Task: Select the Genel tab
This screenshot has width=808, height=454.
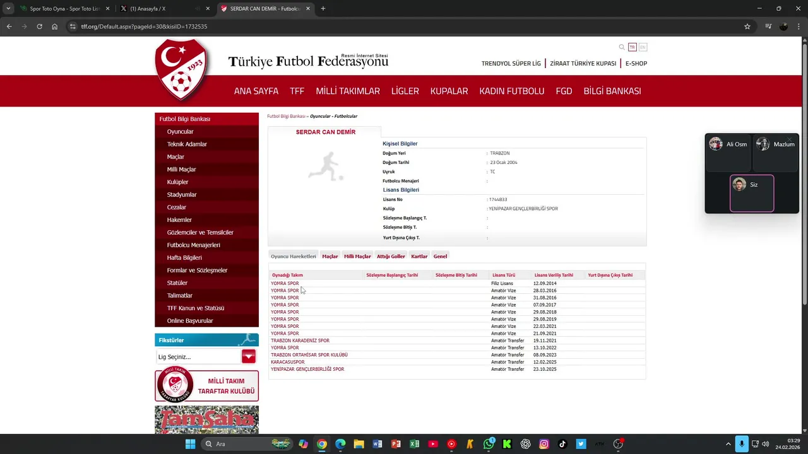Action: tap(440, 257)
